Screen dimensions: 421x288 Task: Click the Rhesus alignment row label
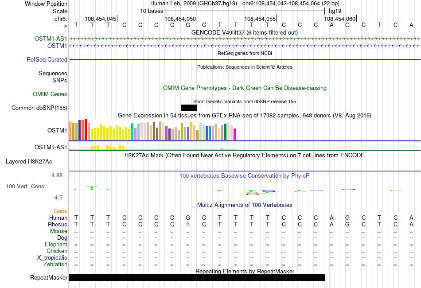pos(58,224)
